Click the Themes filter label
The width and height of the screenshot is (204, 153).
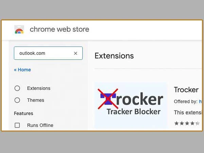point(35,100)
